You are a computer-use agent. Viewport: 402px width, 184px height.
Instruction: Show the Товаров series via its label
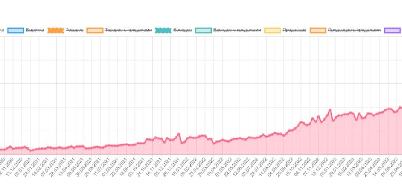pyautogui.click(x=74, y=30)
